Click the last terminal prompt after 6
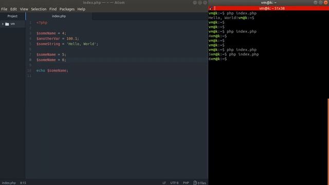329x185 pixels. pos(219,59)
